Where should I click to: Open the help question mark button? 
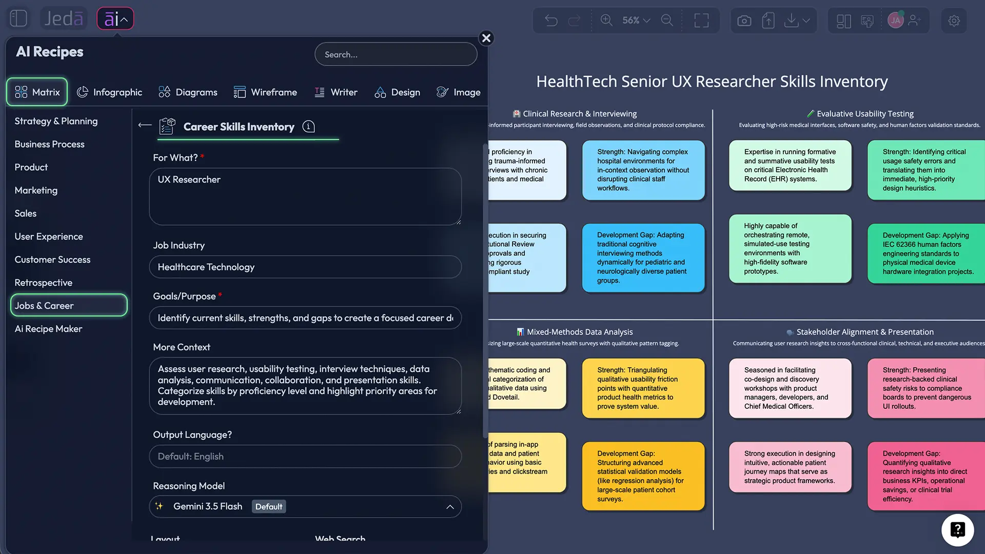[957, 530]
